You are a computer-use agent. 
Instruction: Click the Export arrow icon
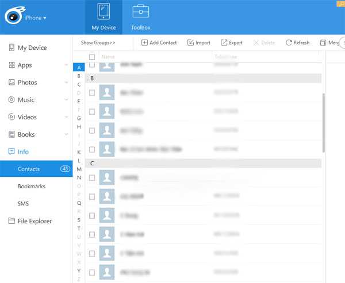coord(224,42)
